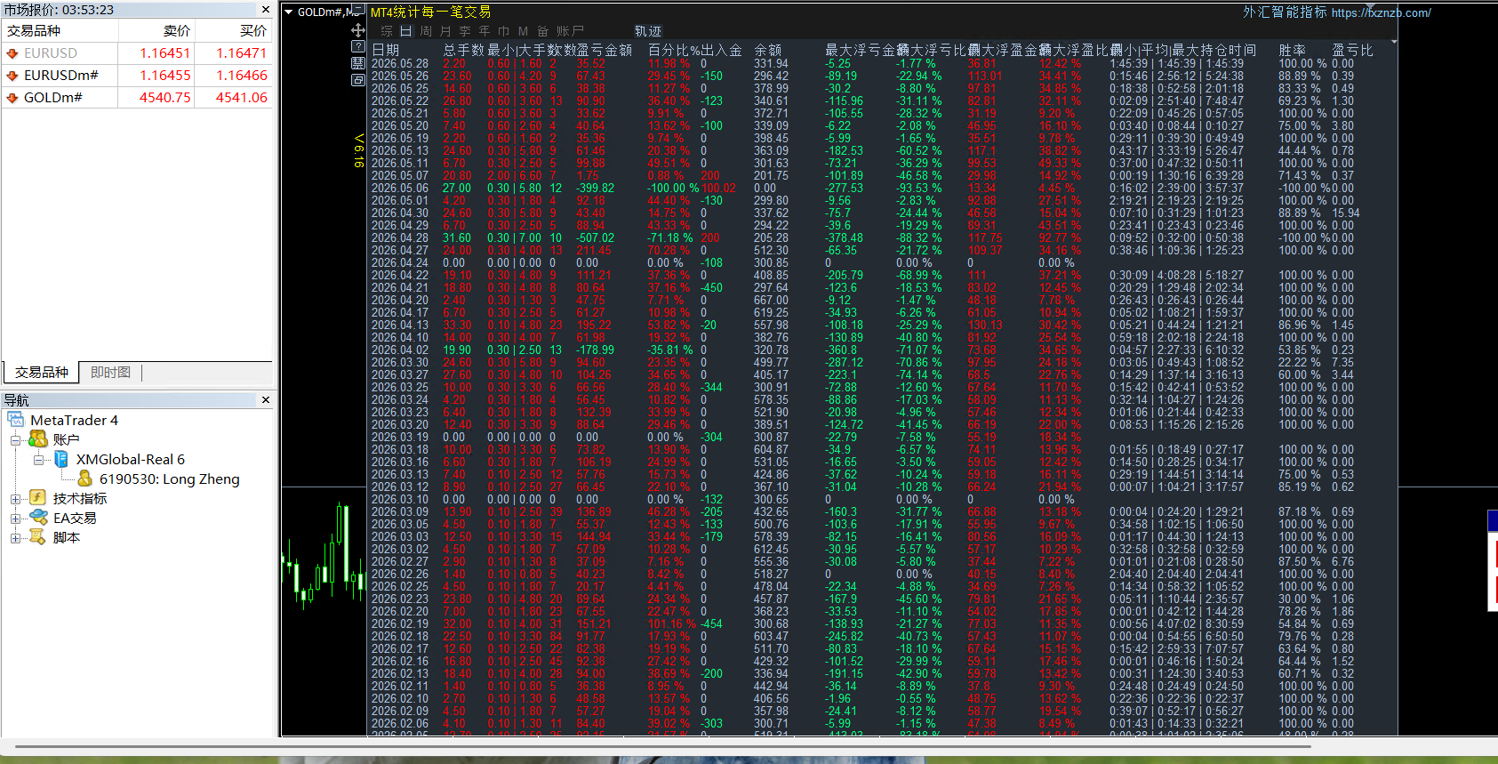The width and height of the screenshot is (1498, 764).
Task: Click the 余额 balance column header
Action: pos(768,51)
